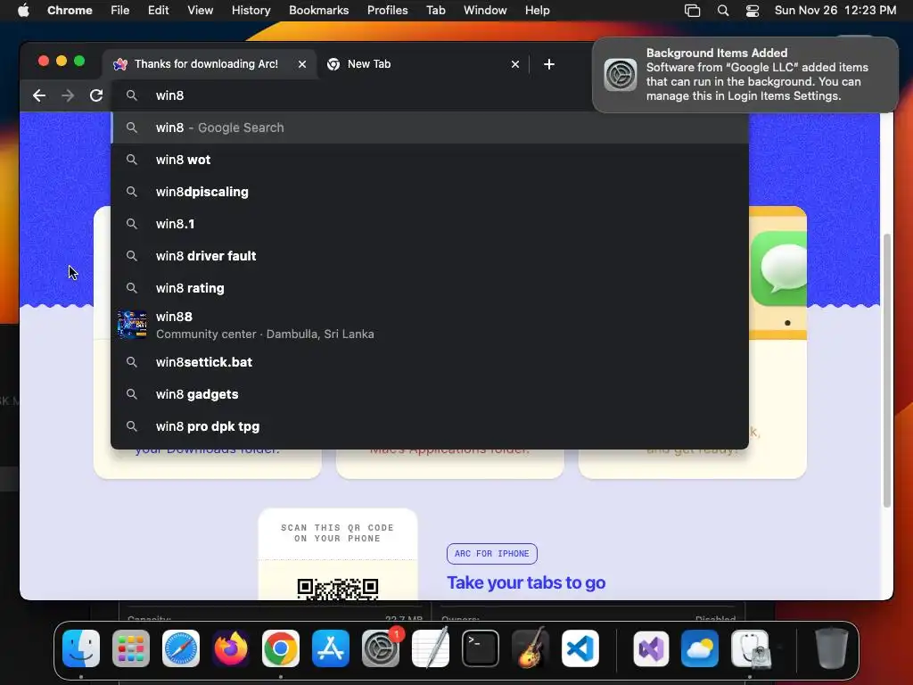Open the Profiles menu
Screen dimensions: 913x685
387,11
